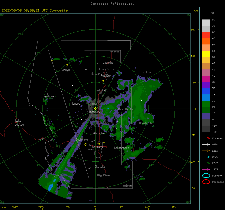This screenshot has height=210, width=225.
Task: Click the Lacombe city label
Action: tap(108, 63)
